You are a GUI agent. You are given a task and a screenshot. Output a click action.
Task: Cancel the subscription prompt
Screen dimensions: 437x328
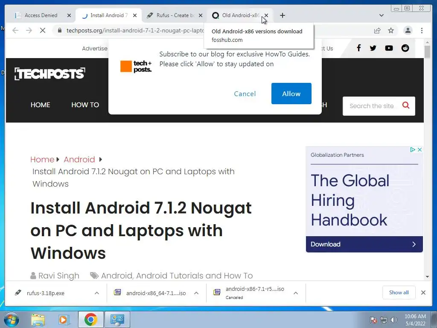pos(245,94)
